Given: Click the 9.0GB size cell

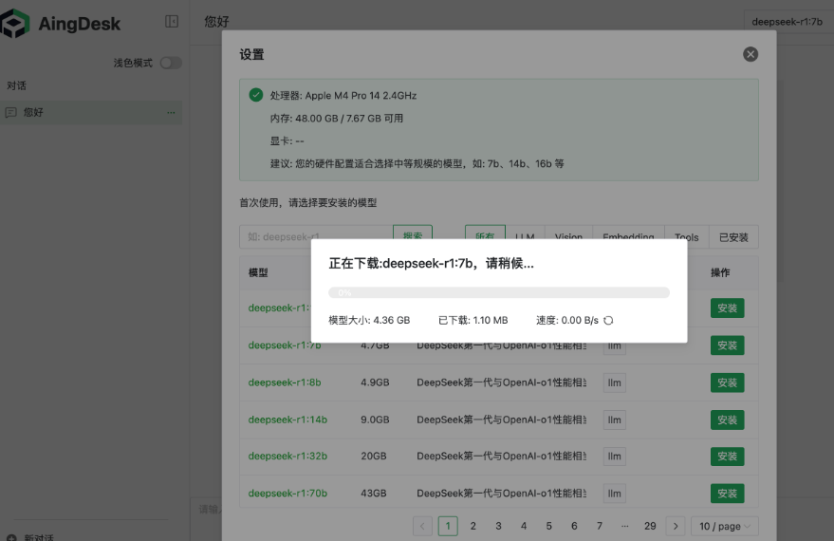Looking at the screenshot, I should pyautogui.click(x=375, y=420).
